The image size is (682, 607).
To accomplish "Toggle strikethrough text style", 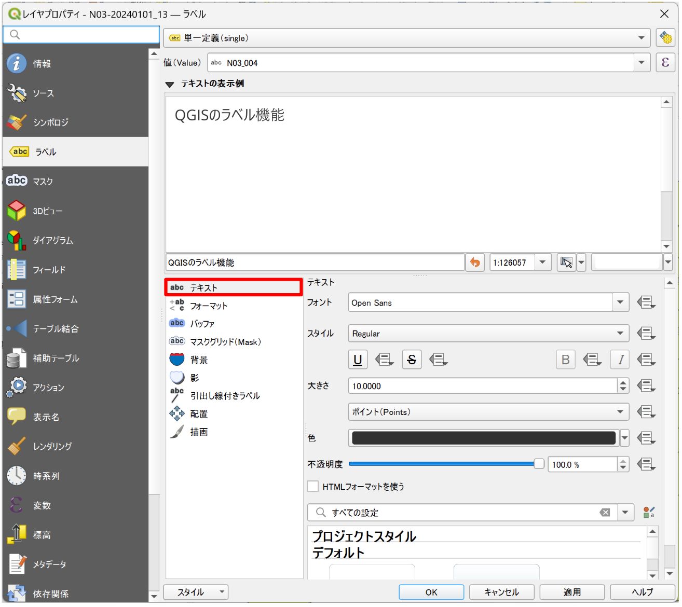I will (x=412, y=360).
